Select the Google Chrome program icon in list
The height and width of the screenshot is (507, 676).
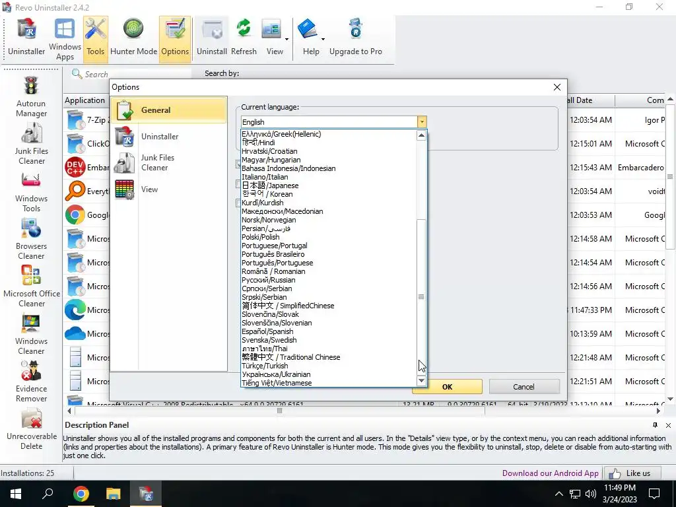(x=75, y=215)
